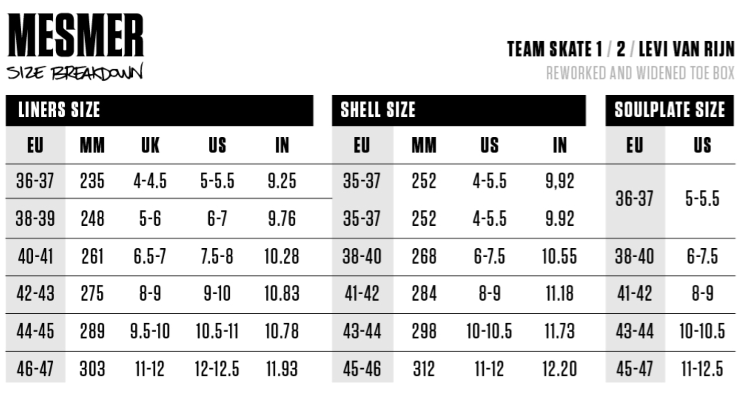Screen dimensions: 740x393
Task: Click the Reworked and Widened Toe Box subtitle
Action: 640,73
